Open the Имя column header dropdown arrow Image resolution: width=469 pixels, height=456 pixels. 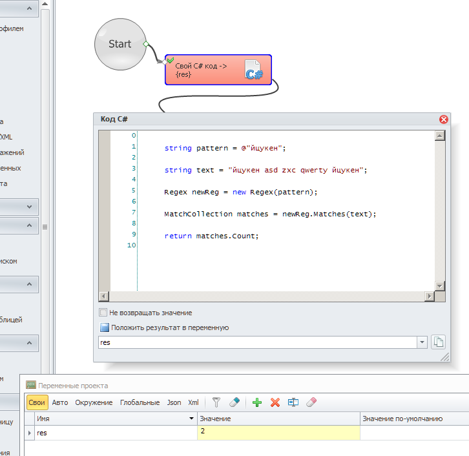pos(191,419)
